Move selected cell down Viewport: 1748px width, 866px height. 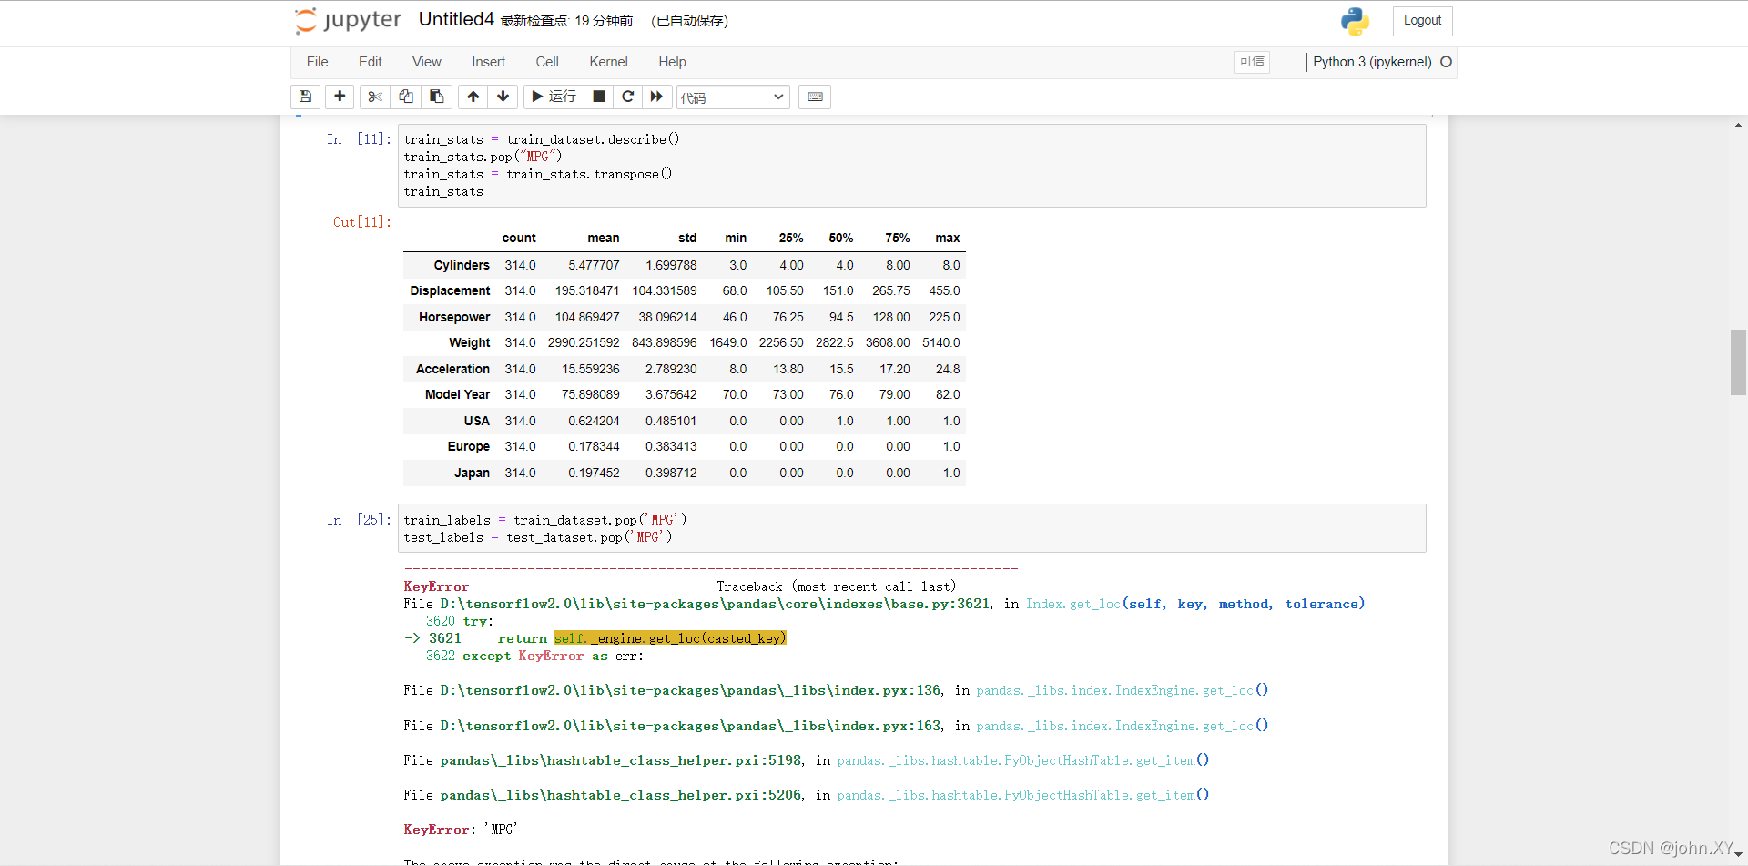click(x=503, y=97)
